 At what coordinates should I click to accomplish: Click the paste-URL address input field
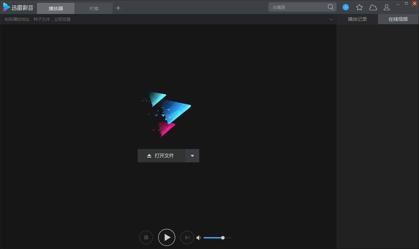coord(164,19)
